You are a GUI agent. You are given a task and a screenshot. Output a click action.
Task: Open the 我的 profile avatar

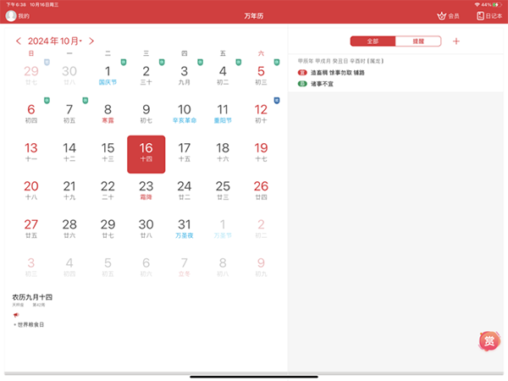(x=11, y=16)
